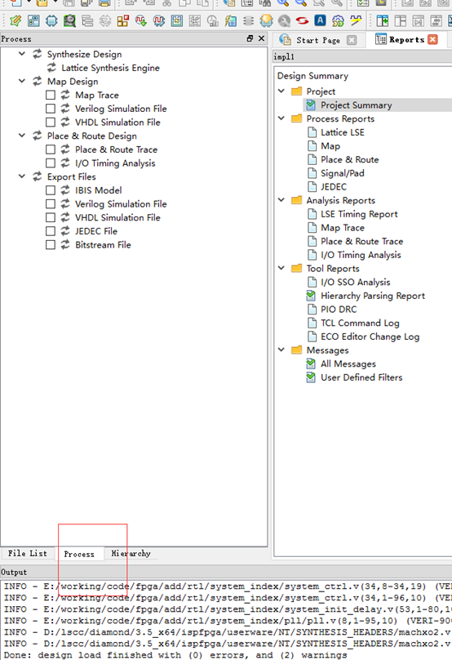Click the red-orange blocks toolbar icon
Screen dimensions: 452x660
(x=122, y=20)
